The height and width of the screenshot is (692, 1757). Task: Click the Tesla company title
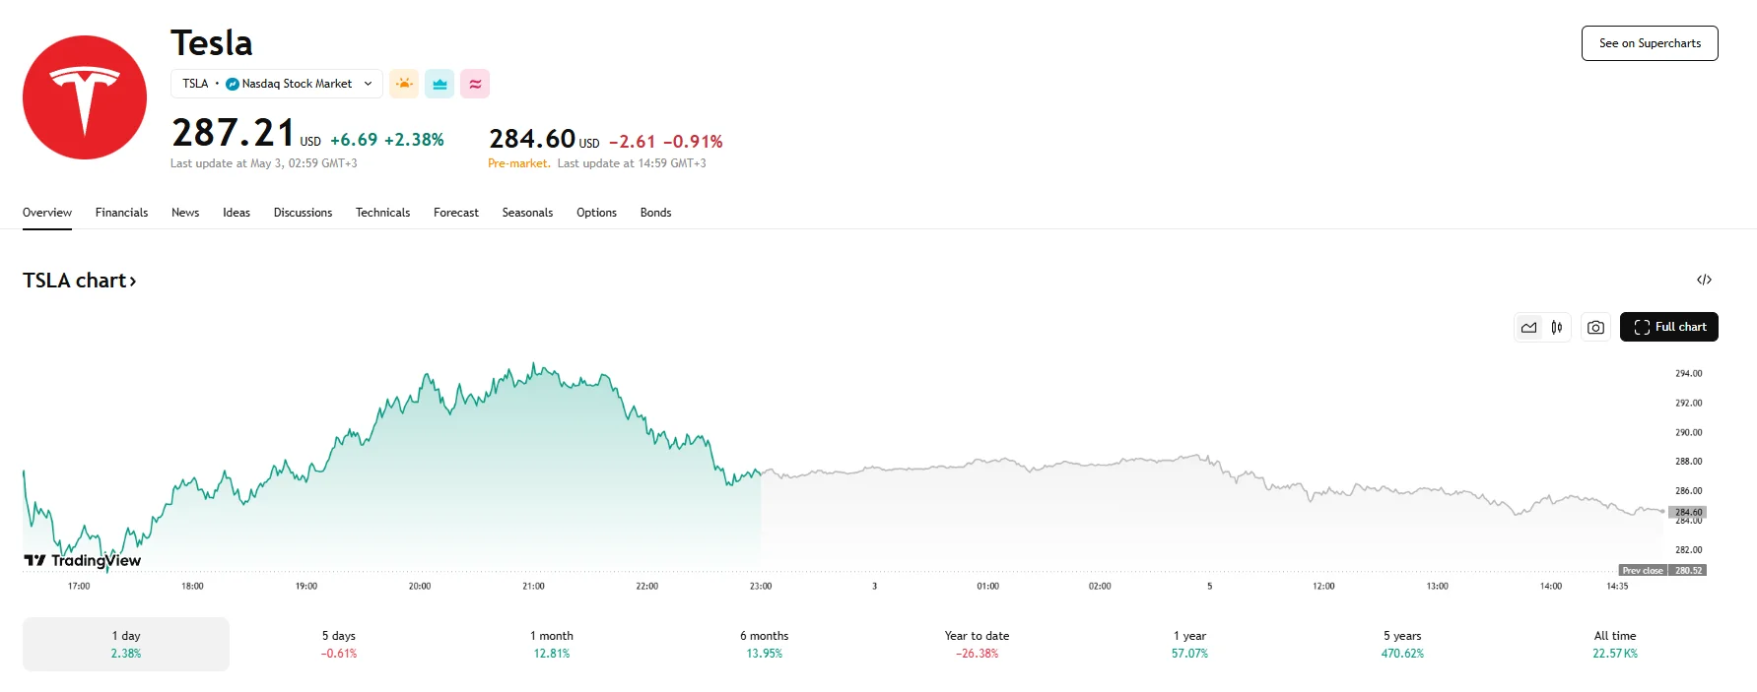point(212,43)
